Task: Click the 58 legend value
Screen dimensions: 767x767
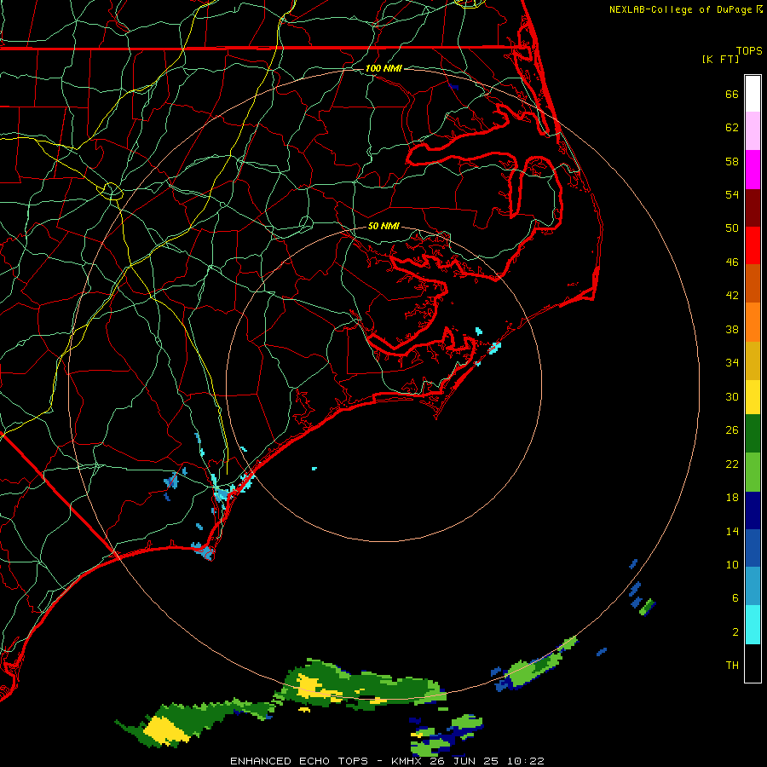Action: tap(732, 161)
